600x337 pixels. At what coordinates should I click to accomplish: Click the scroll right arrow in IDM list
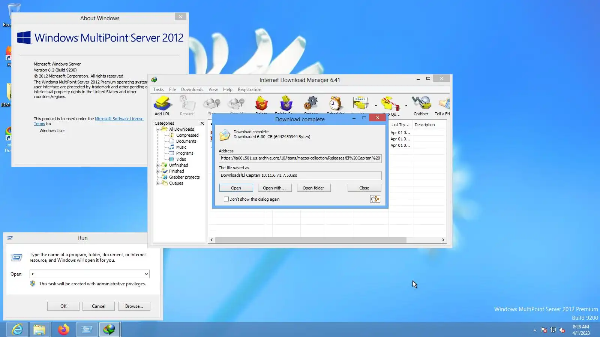coord(443,240)
